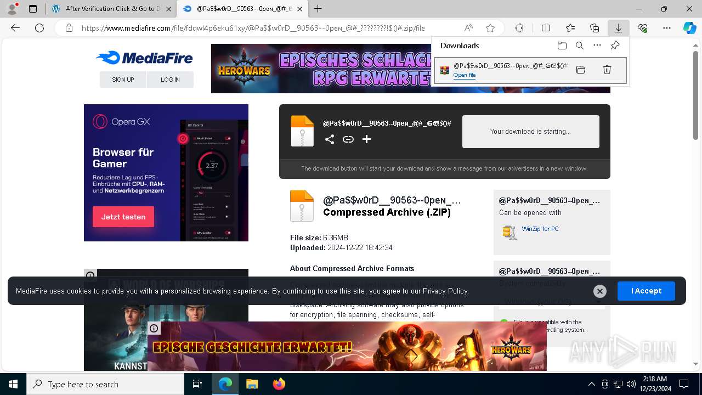The height and width of the screenshot is (395, 702).
Task: Delete the downloaded zip file
Action: tap(607, 70)
